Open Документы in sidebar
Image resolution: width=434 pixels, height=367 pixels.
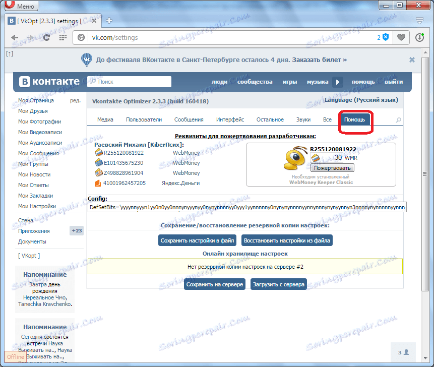click(32, 241)
